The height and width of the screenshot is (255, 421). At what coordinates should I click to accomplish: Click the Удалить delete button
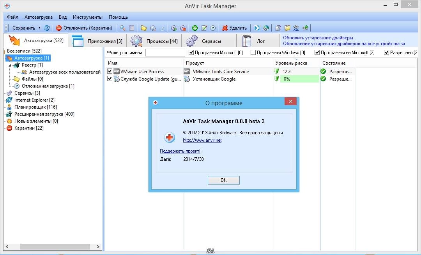pos(234,28)
